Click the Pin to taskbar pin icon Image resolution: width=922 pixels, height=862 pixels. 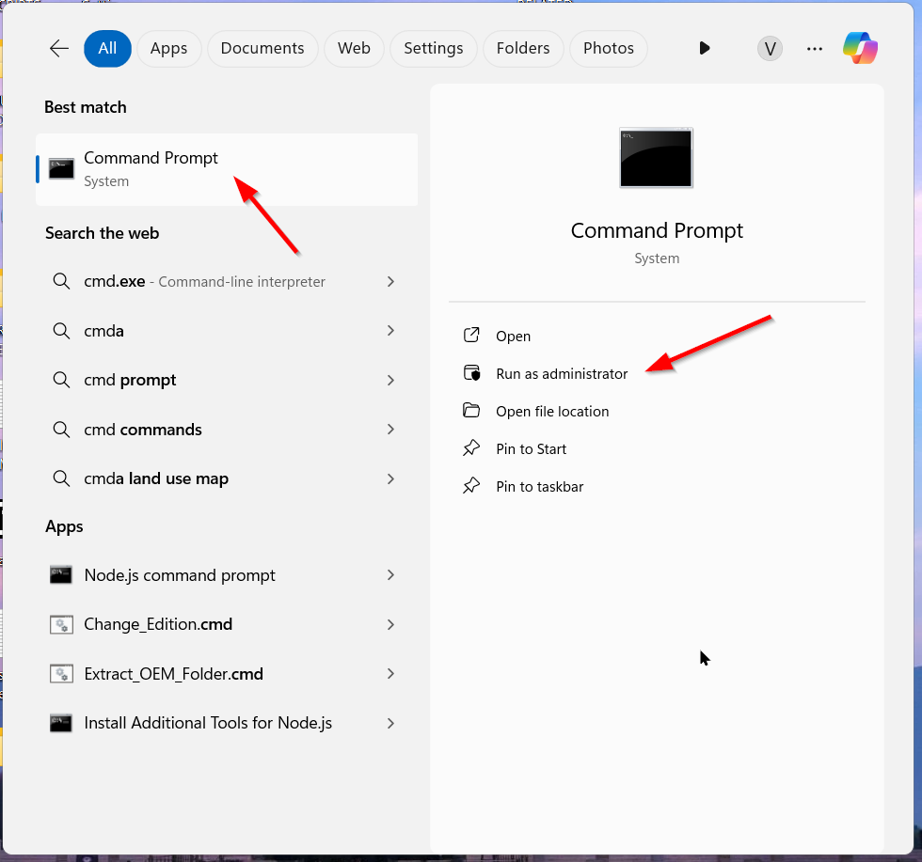coord(471,486)
